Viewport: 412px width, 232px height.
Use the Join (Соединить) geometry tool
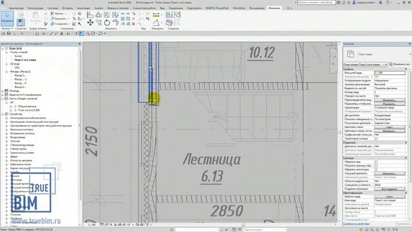[x=60, y=24]
